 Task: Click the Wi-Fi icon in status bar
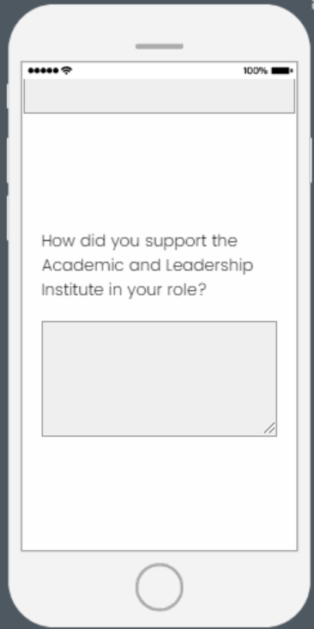coord(67,70)
